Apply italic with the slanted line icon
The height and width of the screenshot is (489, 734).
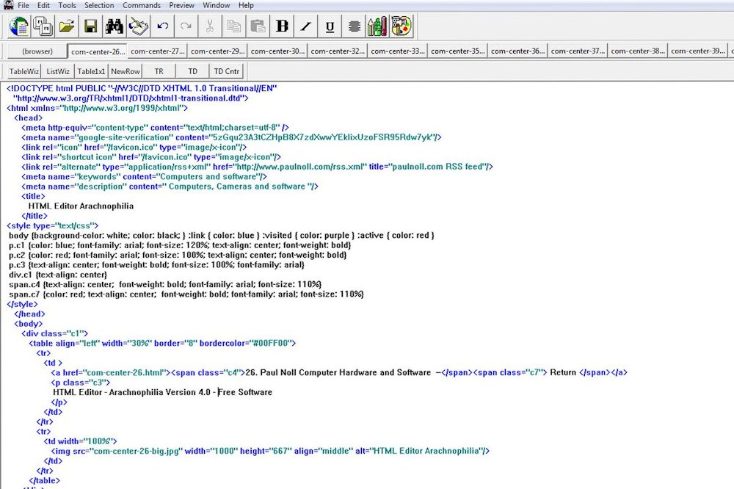coord(305,26)
